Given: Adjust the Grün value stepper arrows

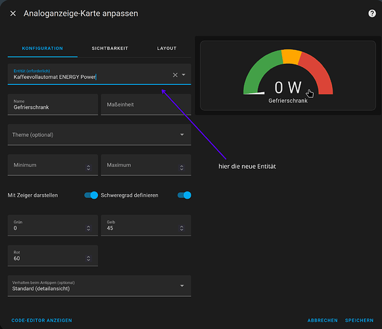Looking at the screenshot, I should coord(89,228).
